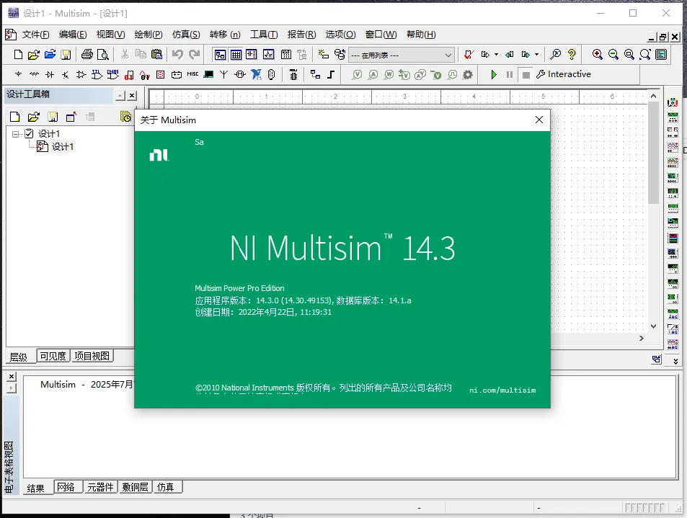The height and width of the screenshot is (518, 687).
Task: Place a transistor component
Action: pyautogui.click(x=66, y=74)
